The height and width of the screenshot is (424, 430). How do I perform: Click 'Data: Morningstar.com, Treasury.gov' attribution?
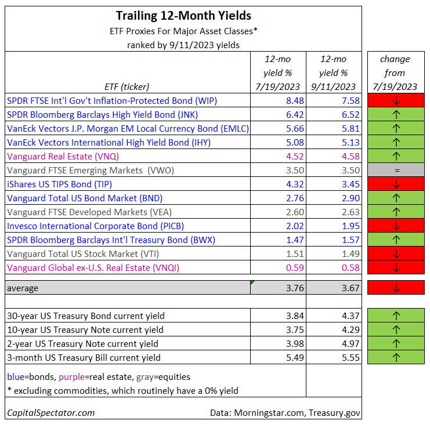285,413
